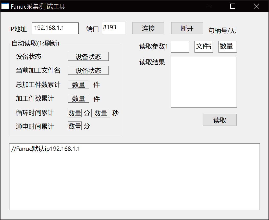Click the log text area with //Fanuc默认ip
This screenshot has width=269, height=220.
coord(134,177)
